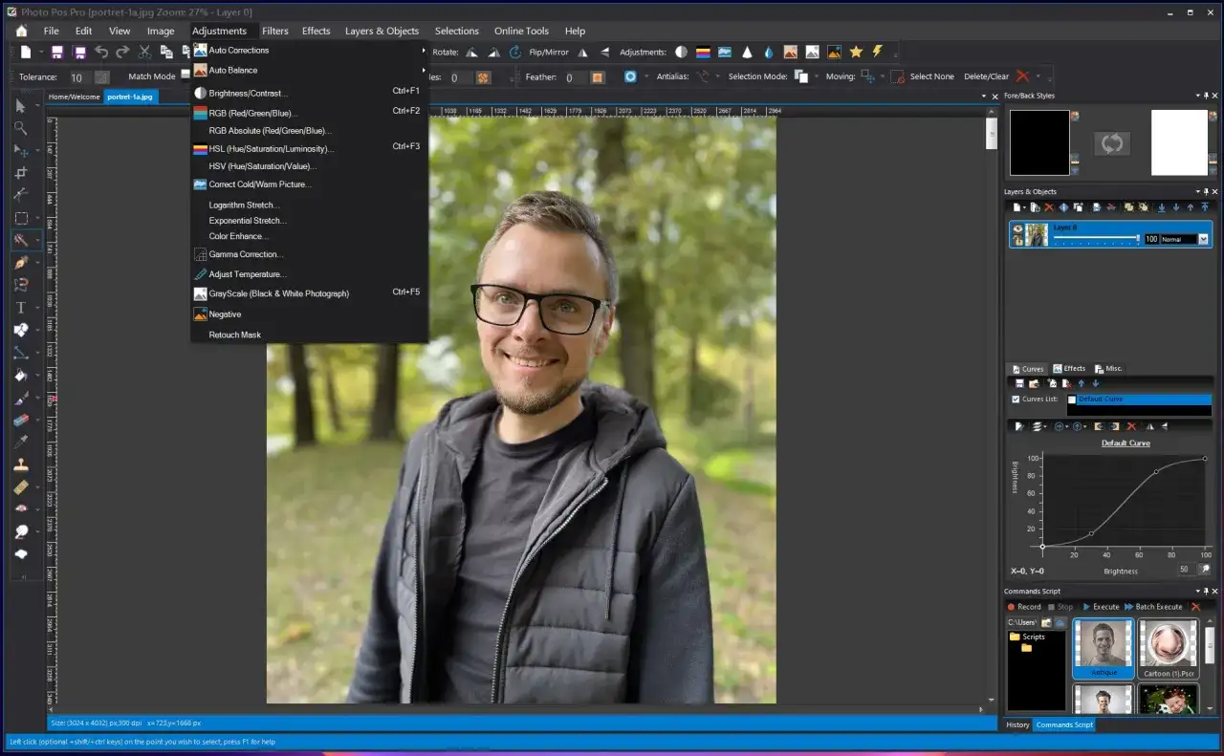1224x756 pixels.
Task: Choose the Crop tool from the toolbar
Action: click(x=20, y=172)
